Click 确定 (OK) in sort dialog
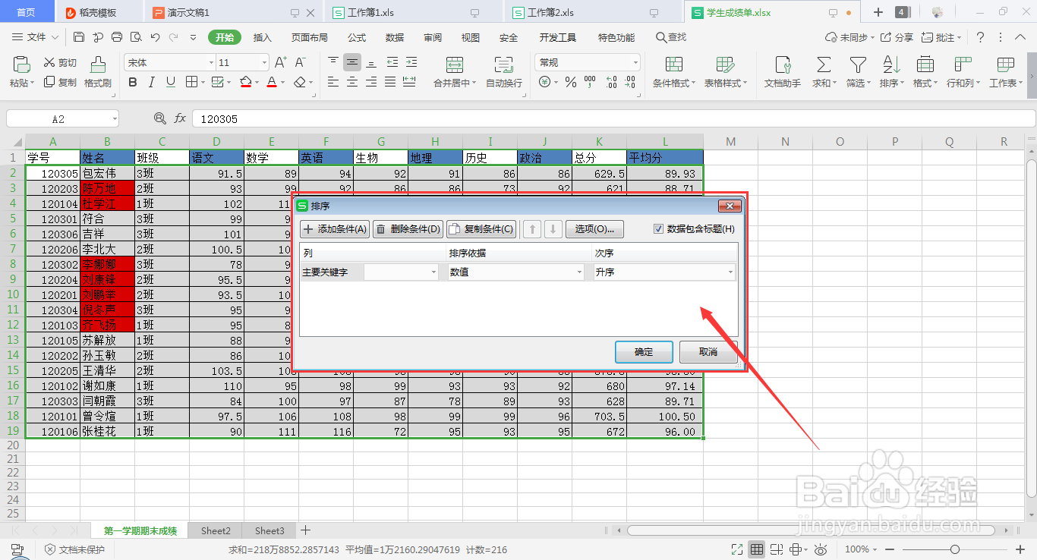This screenshot has width=1037, height=560. click(644, 352)
